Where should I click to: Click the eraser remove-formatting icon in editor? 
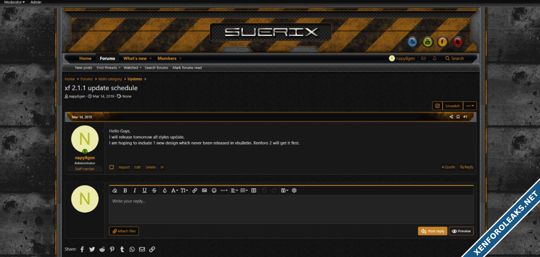115,191
